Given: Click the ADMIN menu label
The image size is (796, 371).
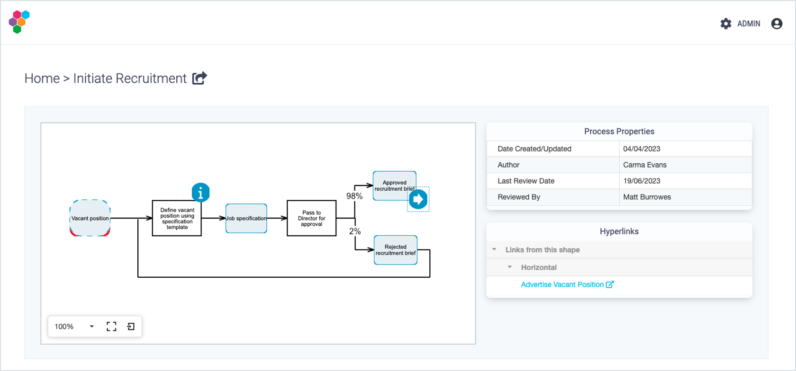Looking at the screenshot, I should tap(748, 24).
